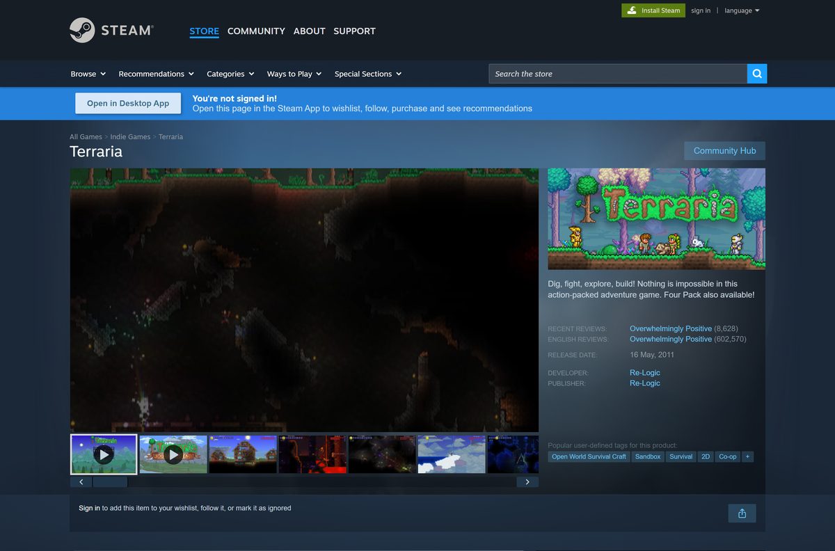
Task: Select the sky clouds screenshot thumbnail
Action: pyautogui.click(x=452, y=454)
